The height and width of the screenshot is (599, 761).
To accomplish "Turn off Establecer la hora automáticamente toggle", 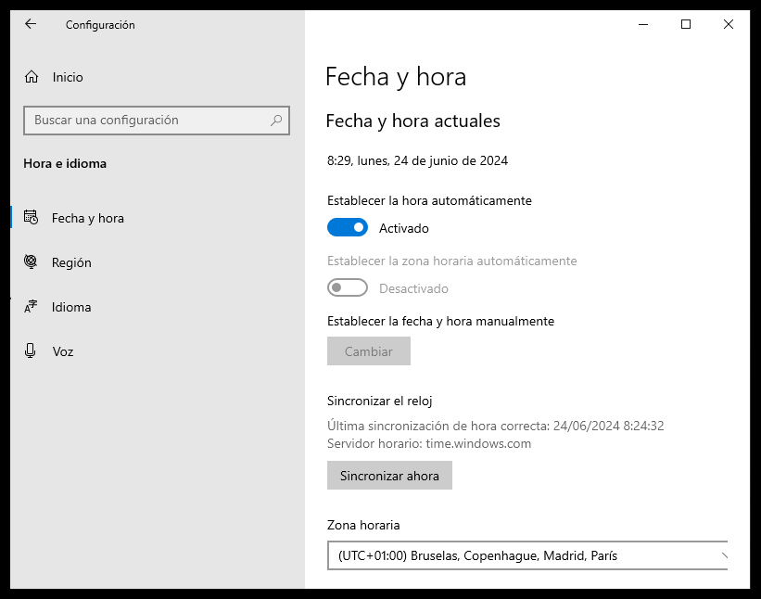I will pyautogui.click(x=348, y=227).
